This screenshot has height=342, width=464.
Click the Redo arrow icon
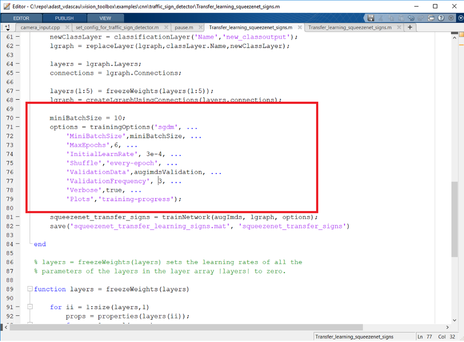(421, 18)
